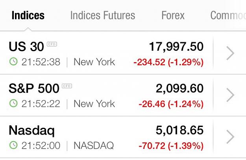Open Nasdaq details via chevron arrow

click(x=230, y=137)
